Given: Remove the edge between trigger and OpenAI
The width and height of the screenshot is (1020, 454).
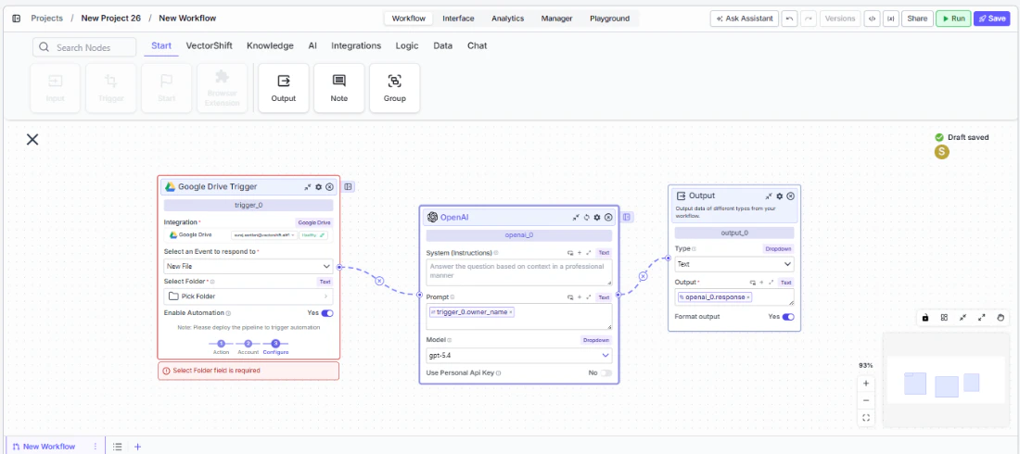Looking at the screenshot, I should [x=380, y=281].
